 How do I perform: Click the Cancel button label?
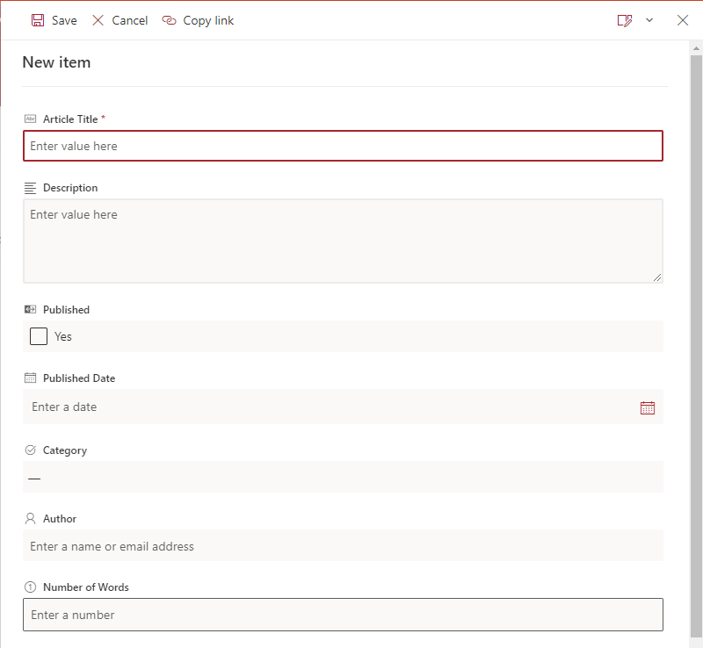129,20
